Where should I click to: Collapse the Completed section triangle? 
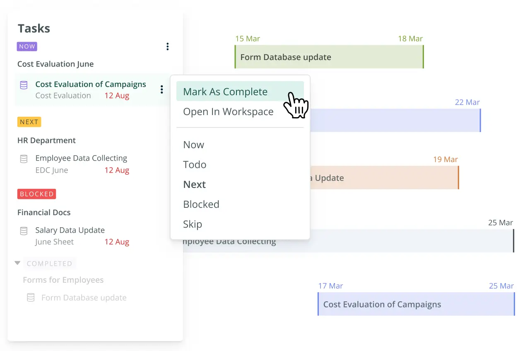17,263
